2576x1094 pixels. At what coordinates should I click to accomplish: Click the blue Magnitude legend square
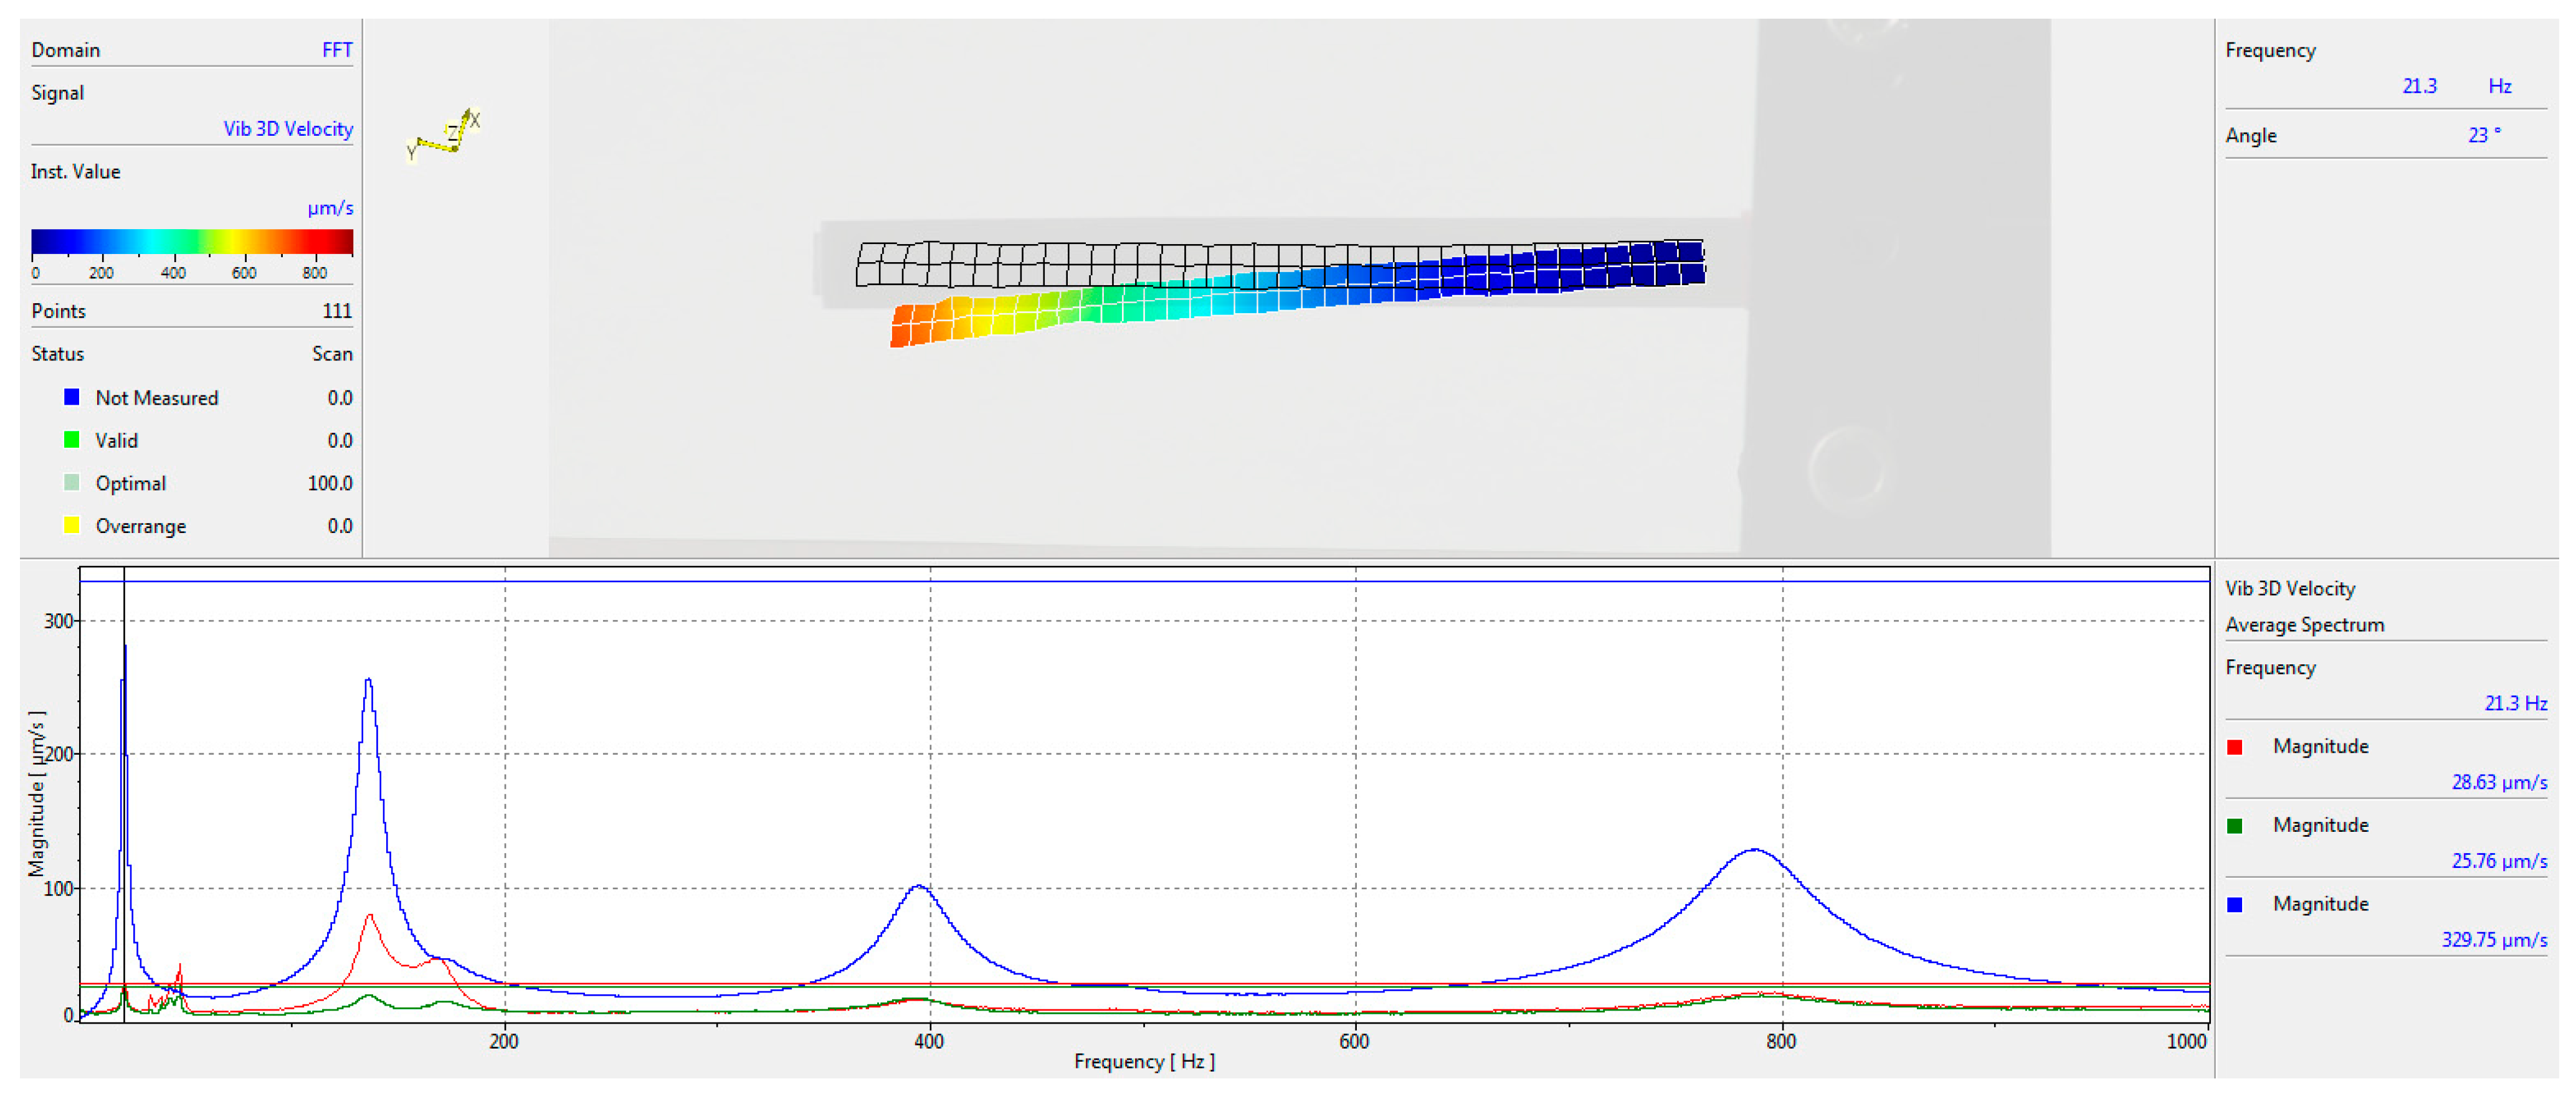coord(2234,905)
